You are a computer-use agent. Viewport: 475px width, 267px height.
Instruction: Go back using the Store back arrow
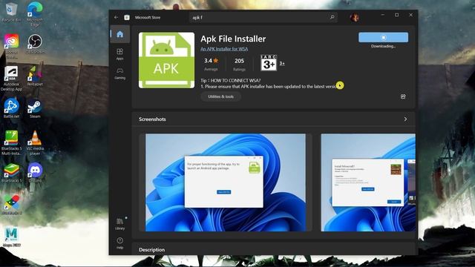click(x=116, y=17)
